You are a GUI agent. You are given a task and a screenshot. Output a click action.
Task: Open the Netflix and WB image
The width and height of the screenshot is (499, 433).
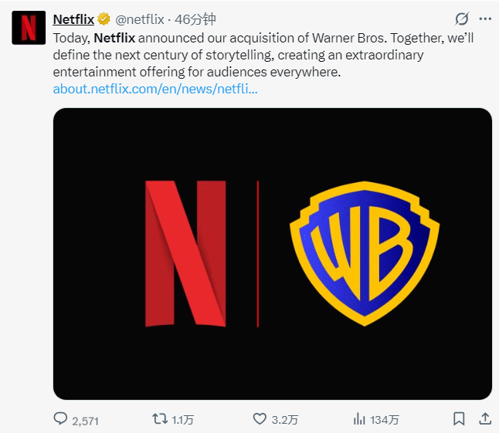[x=272, y=253]
